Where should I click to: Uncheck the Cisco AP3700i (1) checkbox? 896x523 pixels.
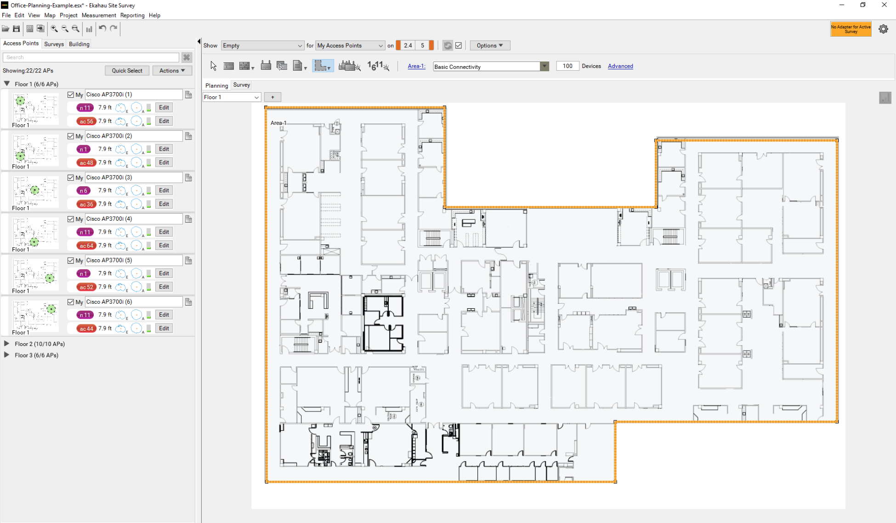tap(71, 95)
